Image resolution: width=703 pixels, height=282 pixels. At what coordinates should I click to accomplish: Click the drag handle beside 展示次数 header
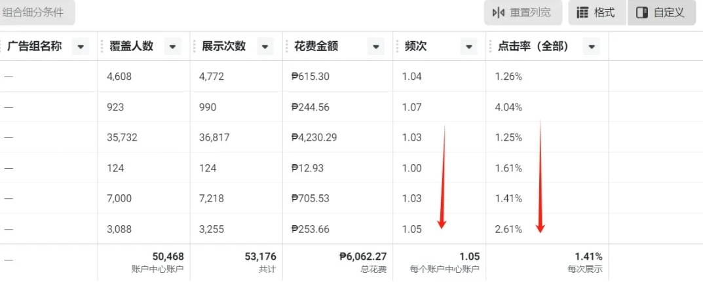point(194,46)
